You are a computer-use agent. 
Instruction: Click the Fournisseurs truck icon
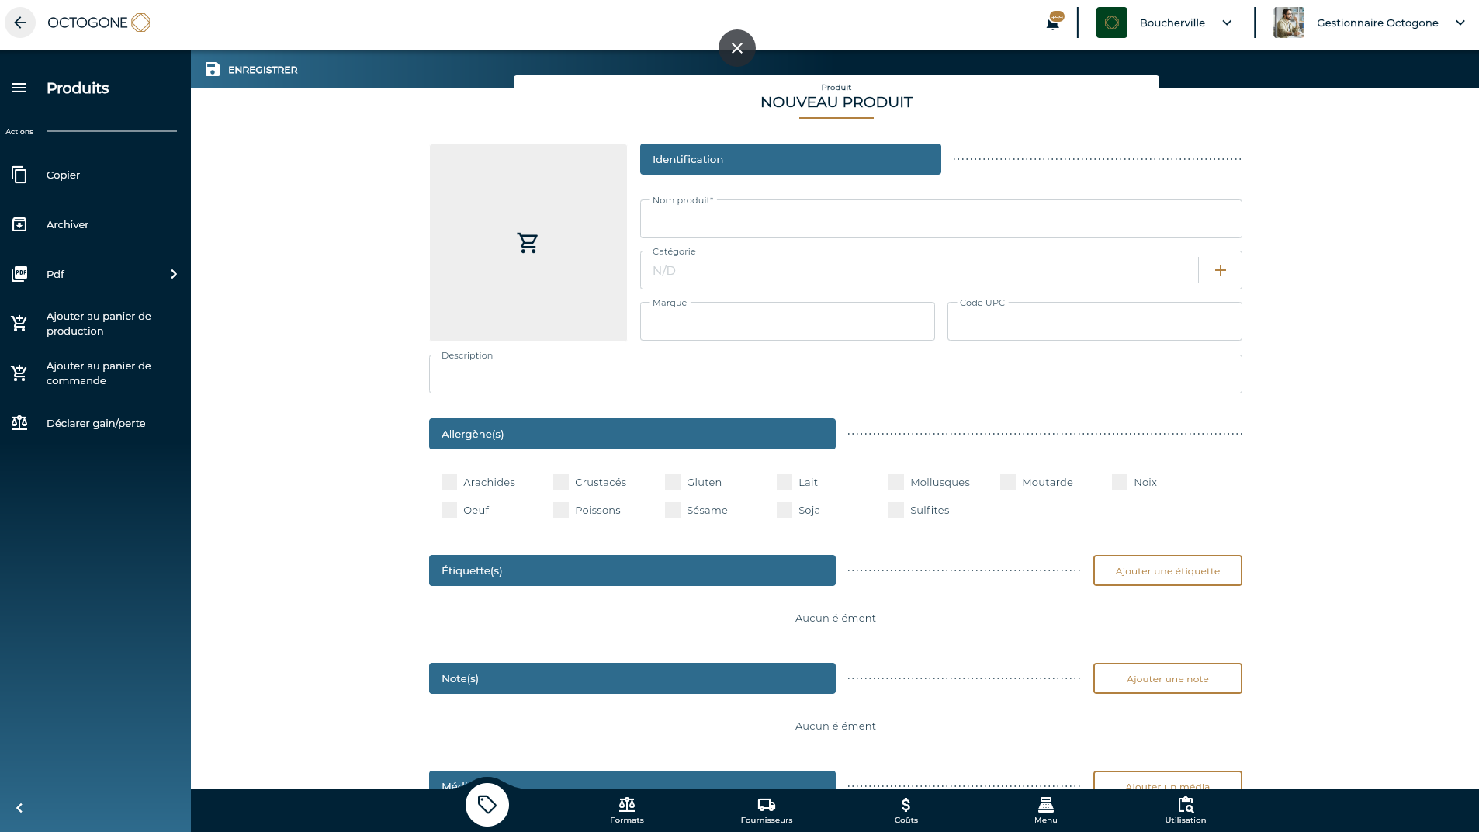tap(767, 805)
